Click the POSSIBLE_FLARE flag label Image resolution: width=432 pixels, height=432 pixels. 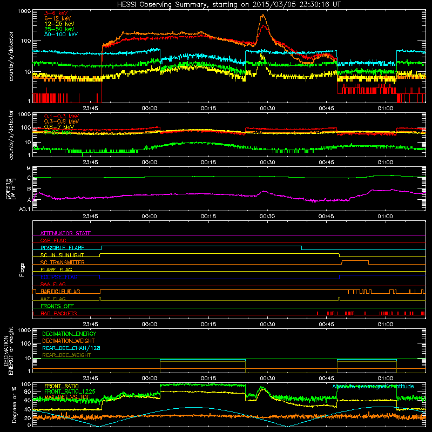pos(62,248)
